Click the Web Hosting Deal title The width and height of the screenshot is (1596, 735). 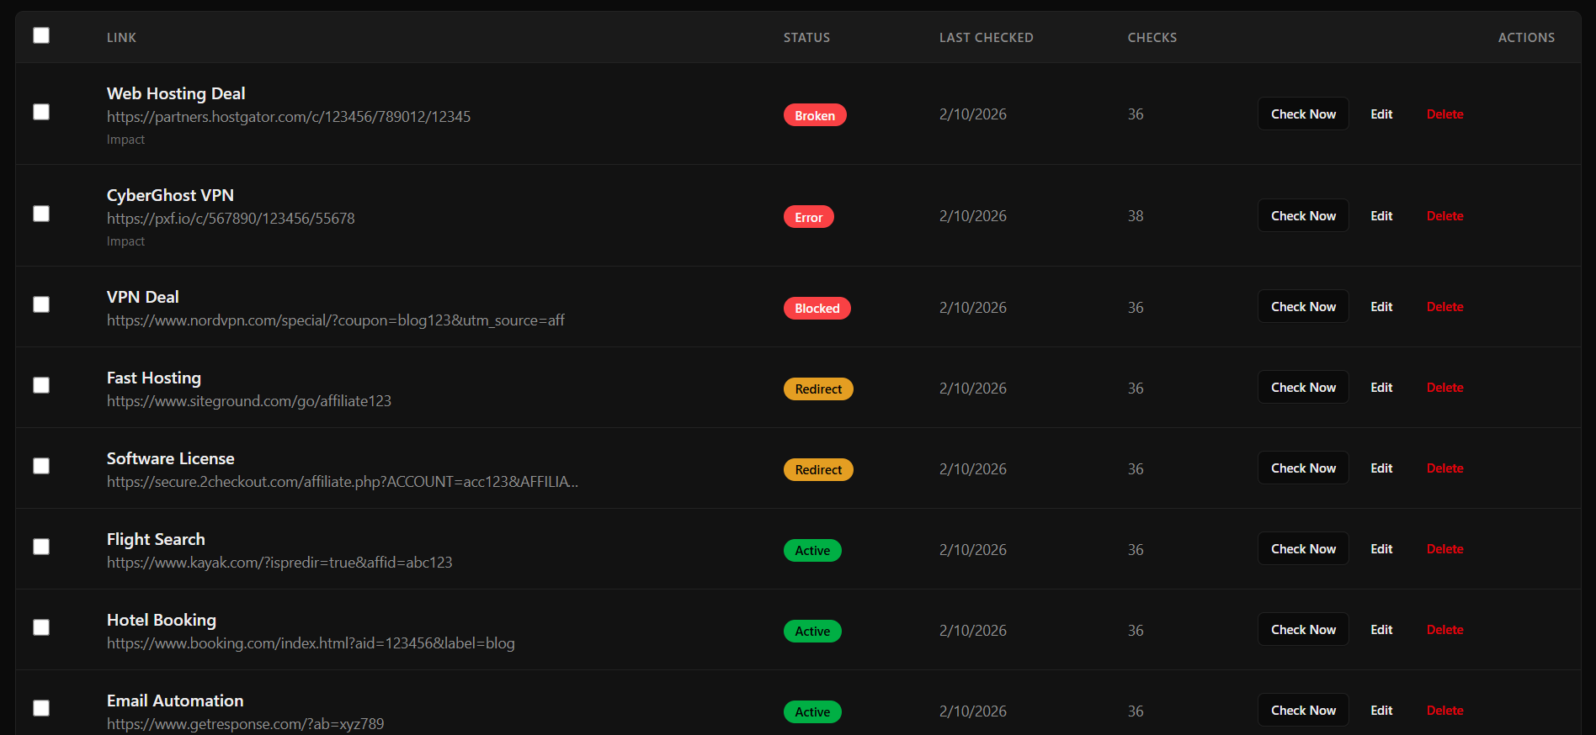pyautogui.click(x=176, y=93)
